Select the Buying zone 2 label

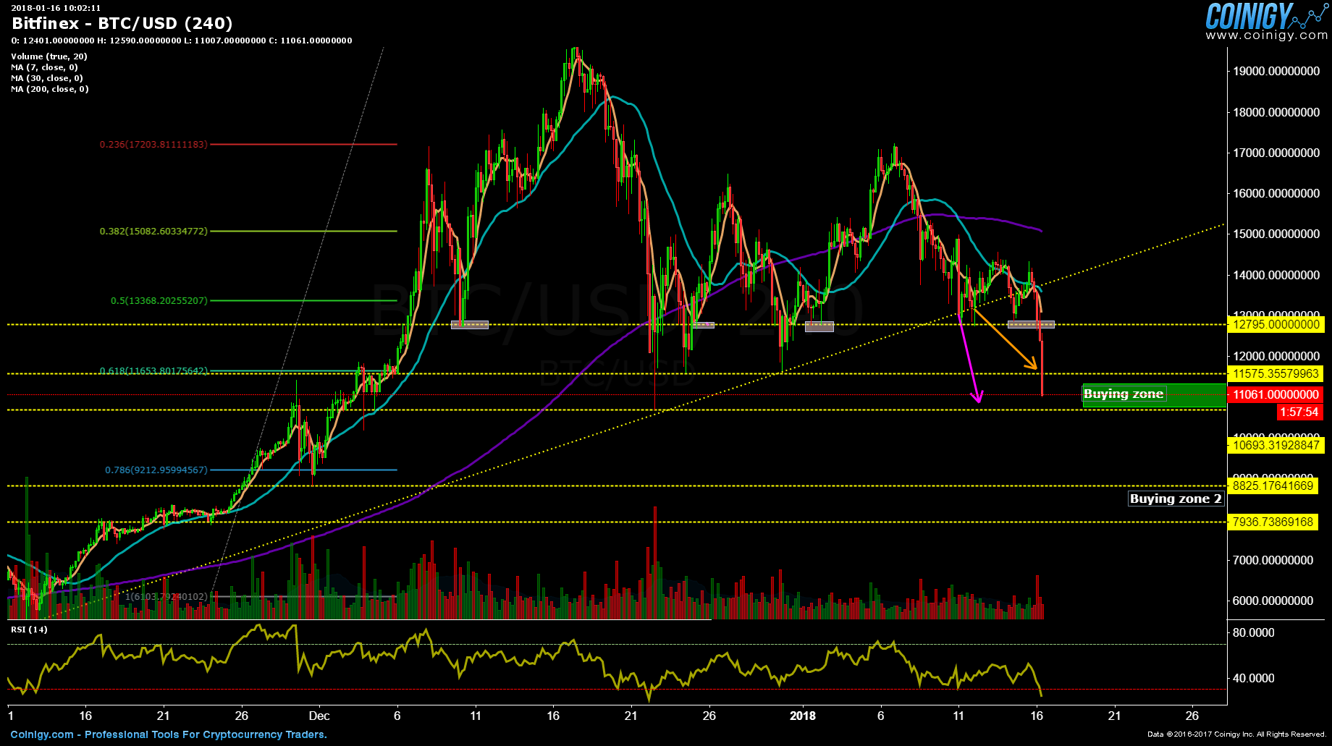click(x=1176, y=499)
